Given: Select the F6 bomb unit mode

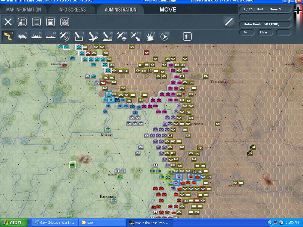Looking at the screenshot, I should (79, 36).
